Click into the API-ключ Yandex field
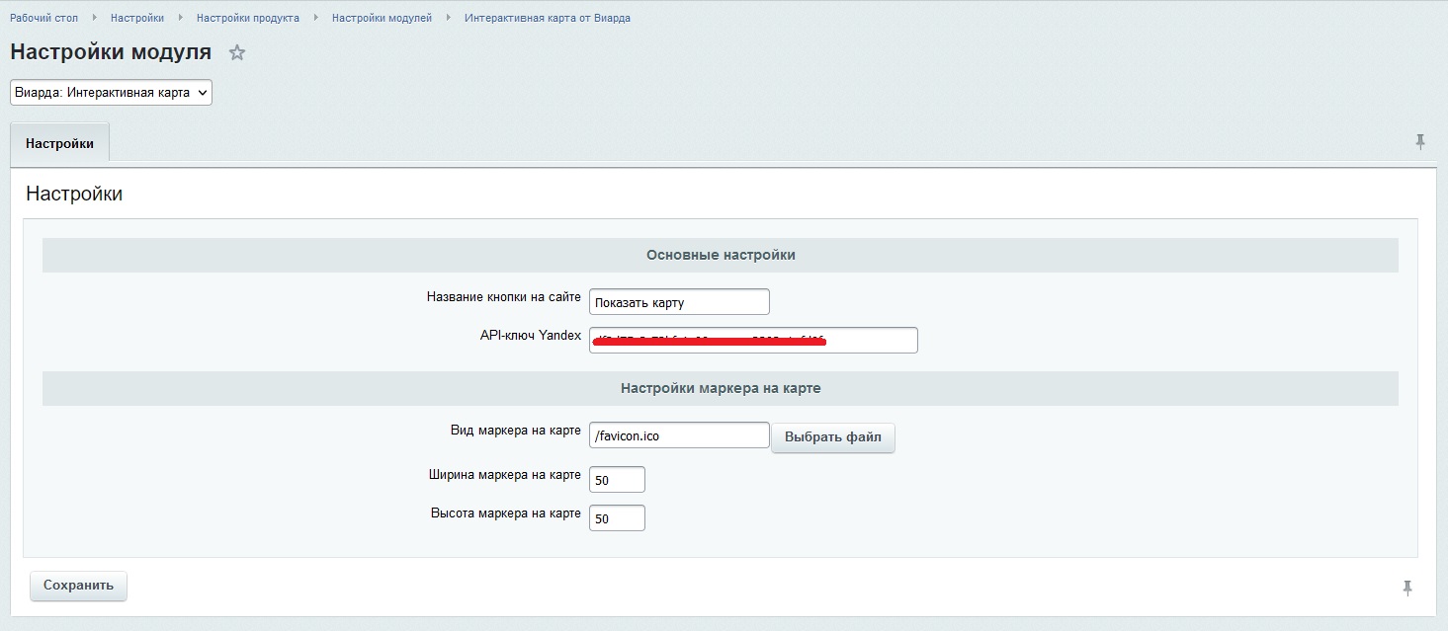 point(753,340)
